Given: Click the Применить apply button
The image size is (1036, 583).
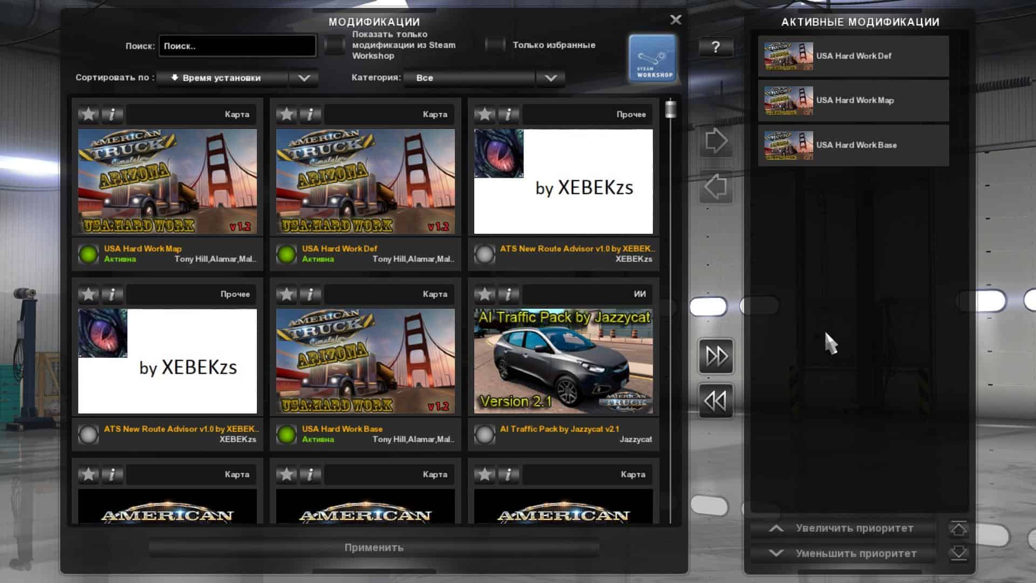Looking at the screenshot, I should [374, 547].
